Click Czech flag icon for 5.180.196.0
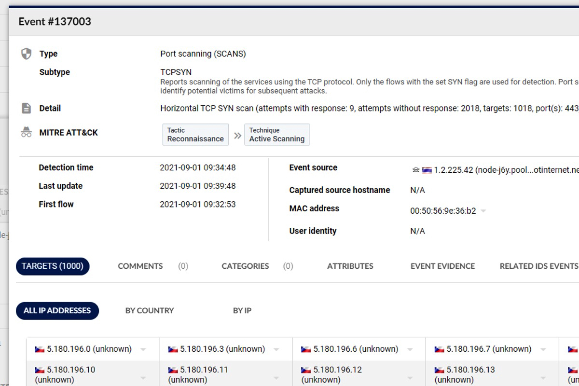Screen dimensions: 579x386 [40, 349]
